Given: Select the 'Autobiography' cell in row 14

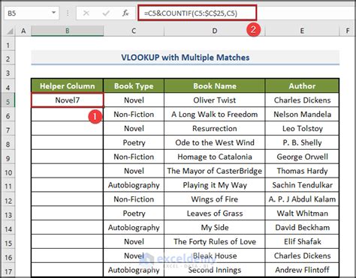Looking at the screenshot, I should [134, 228].
